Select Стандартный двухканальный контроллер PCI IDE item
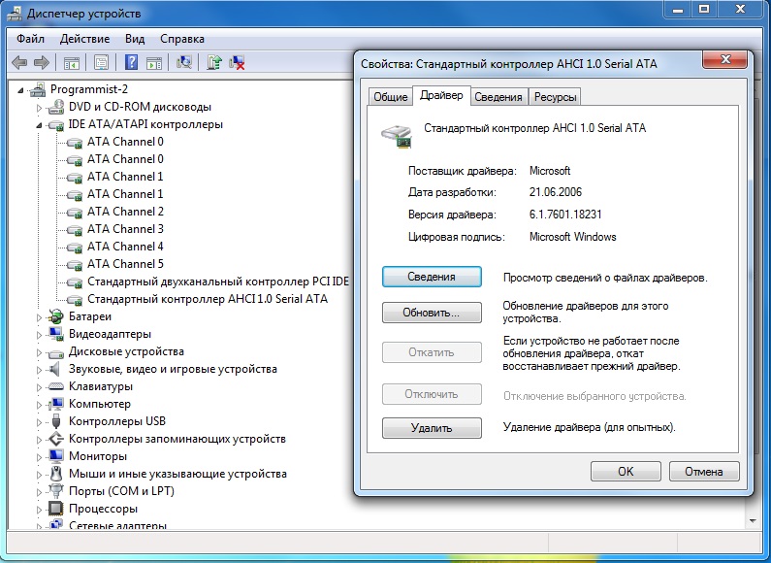Image resolution: width=771 pixels, height=563 pixels. point(217,281)
